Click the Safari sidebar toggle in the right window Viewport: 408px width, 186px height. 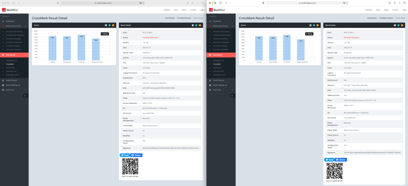tap(221, 3)
